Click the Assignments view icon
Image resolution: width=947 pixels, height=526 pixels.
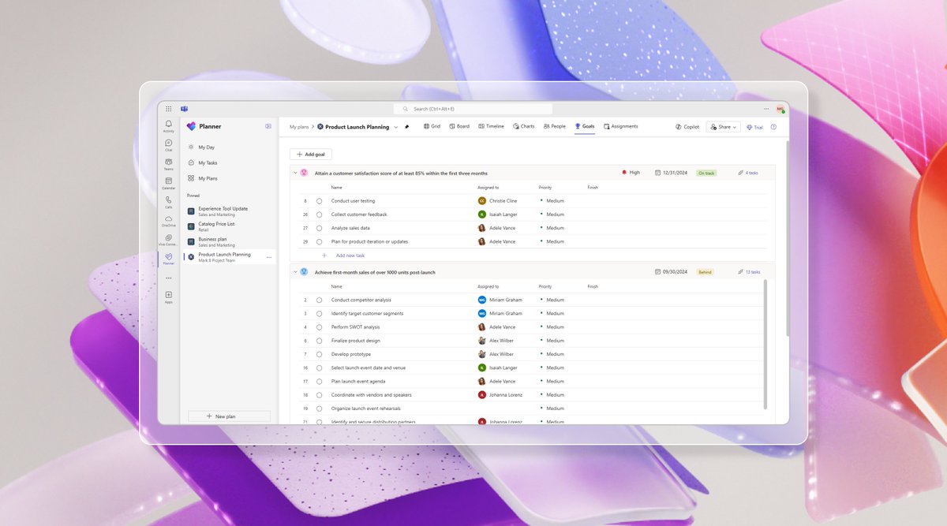[620, 126]
